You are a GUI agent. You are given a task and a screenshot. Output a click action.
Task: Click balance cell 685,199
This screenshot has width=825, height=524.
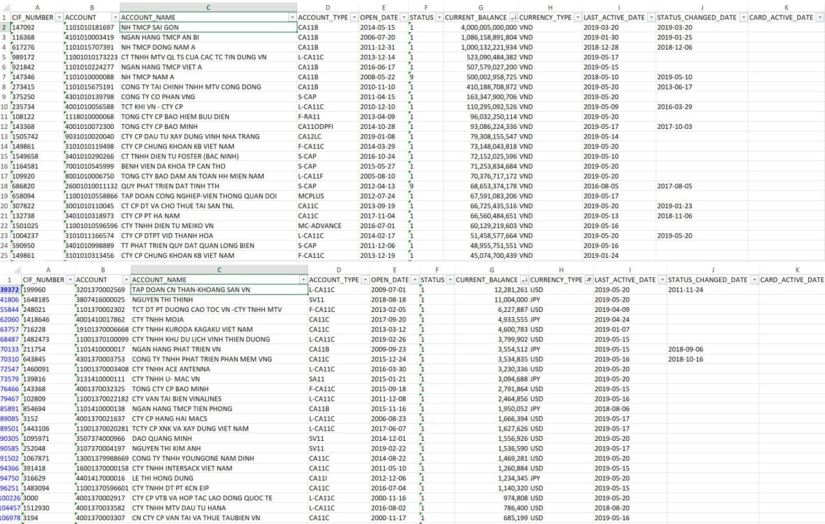point(491,518)
